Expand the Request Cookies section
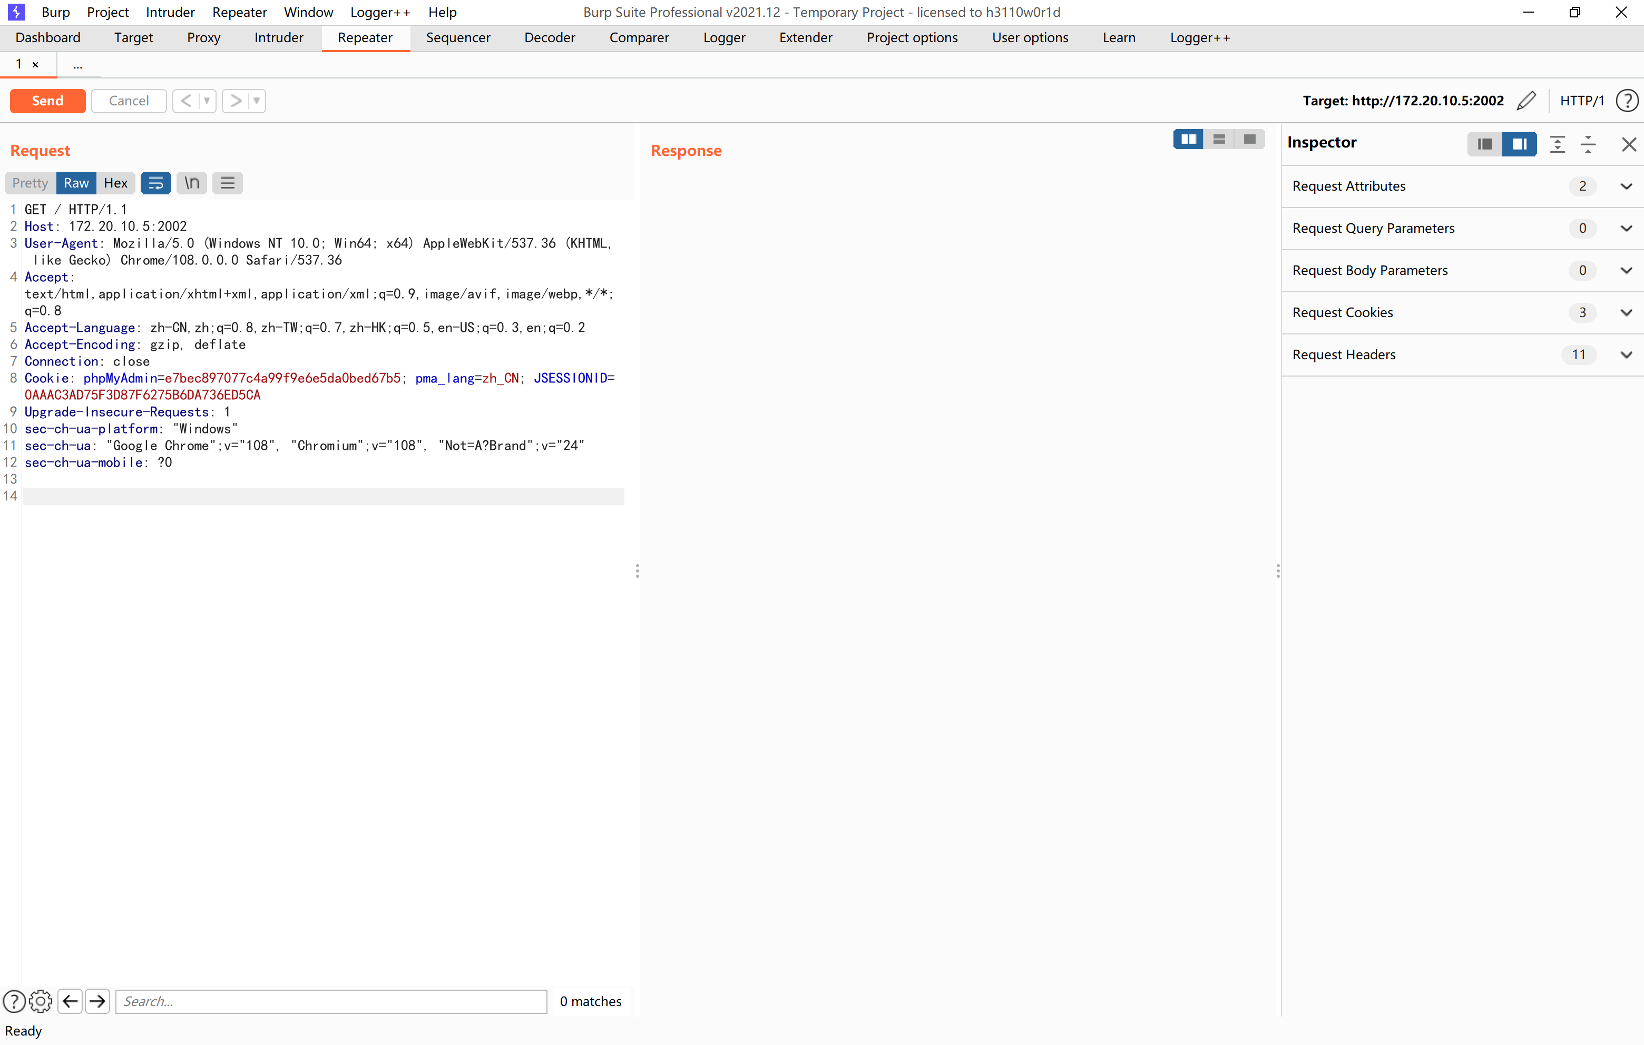 (1626, 313)
